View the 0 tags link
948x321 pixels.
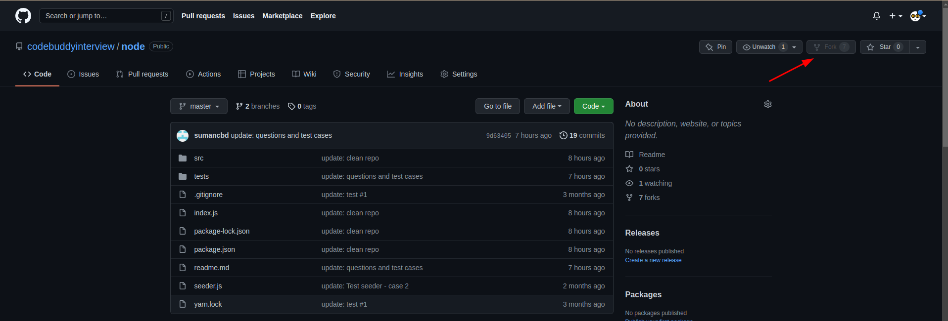tap(302, 106)
